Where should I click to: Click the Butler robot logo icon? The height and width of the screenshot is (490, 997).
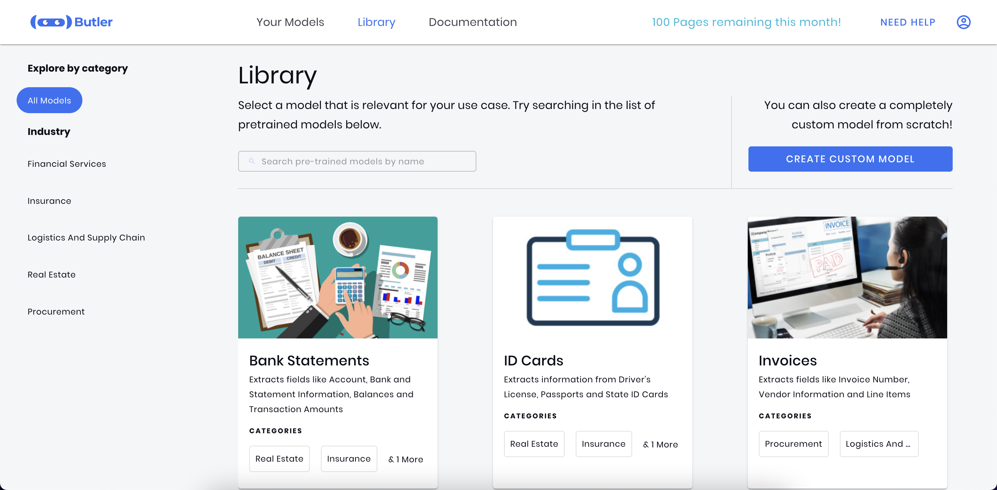coord(51,22)
